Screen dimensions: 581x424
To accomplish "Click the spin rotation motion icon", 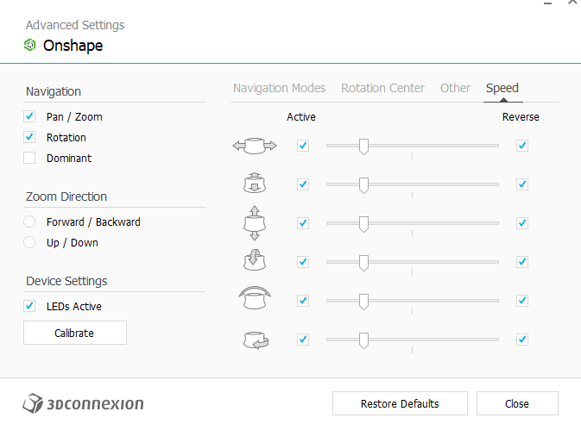I will point(255,340).
